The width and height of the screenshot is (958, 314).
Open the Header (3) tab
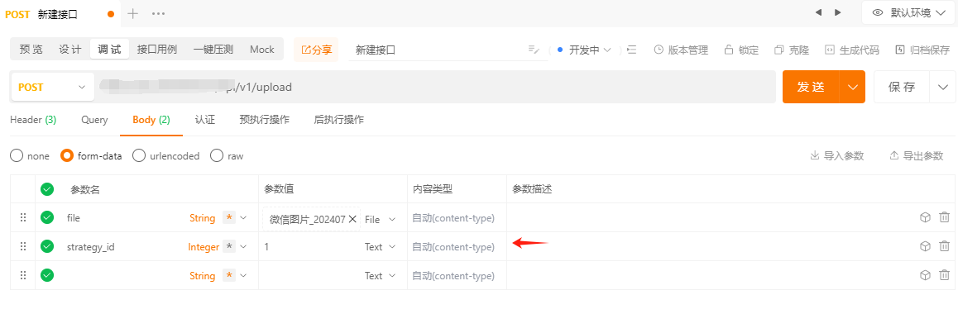[x=33, y=120]
